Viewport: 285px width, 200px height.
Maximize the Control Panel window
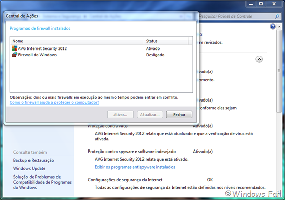[x=261, y=4]
